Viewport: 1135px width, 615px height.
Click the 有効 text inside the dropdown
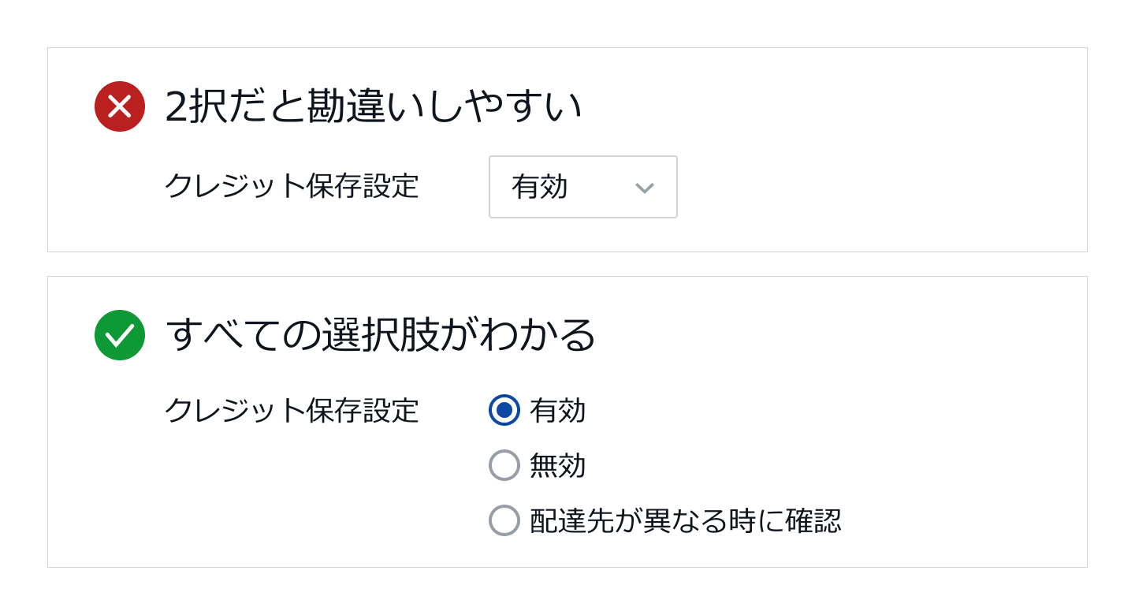click(x=540, y=187)
